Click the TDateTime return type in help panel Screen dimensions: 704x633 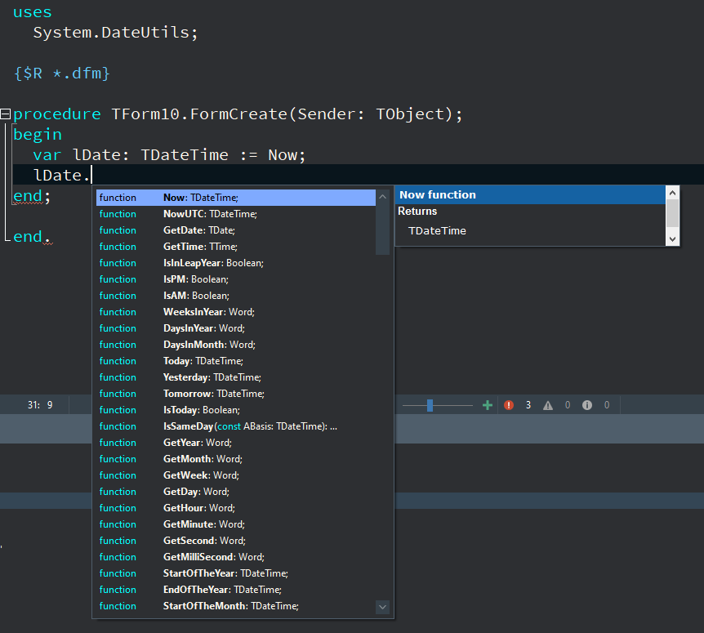437,231
